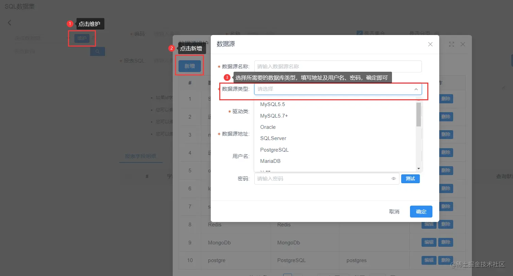The image size is (513, 276).
Task: Click 取消 in the 数据源 dialog
Action: click(394, 211)
